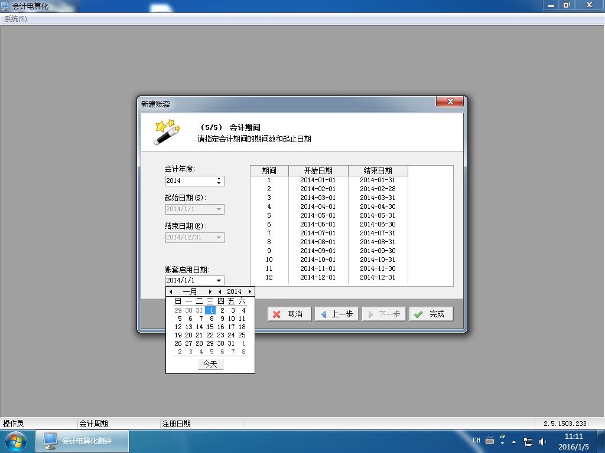Select day 20 in the calendar

pos(188,335)
